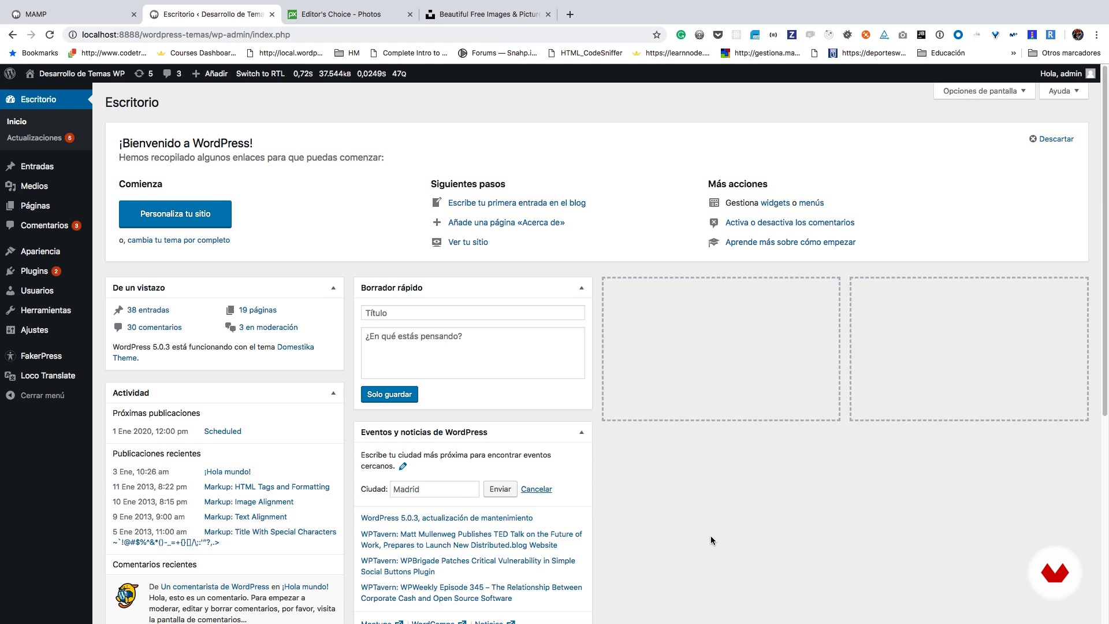This screenshot has height=624, width=1109.
Task: Open the updates counter showing 5
Action: click(144, 73)
